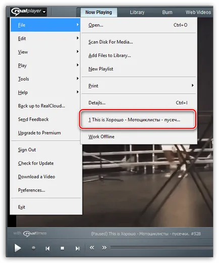This screenshot has width=219, height=263.
Task: Expand the File submenu
Action: [45, 25]
